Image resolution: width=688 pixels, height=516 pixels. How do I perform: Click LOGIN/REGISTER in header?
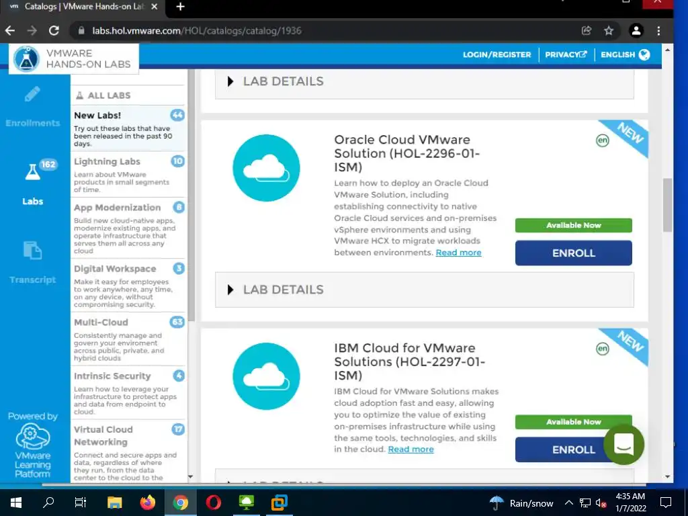pos(497,55)
